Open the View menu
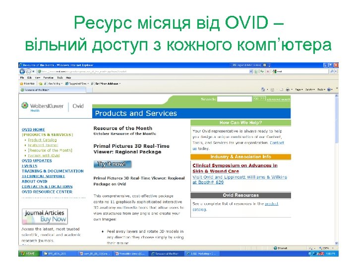This screenshot has height=267, width=357. [x=38, y=78]
